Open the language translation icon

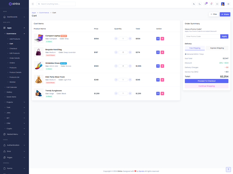194,4
